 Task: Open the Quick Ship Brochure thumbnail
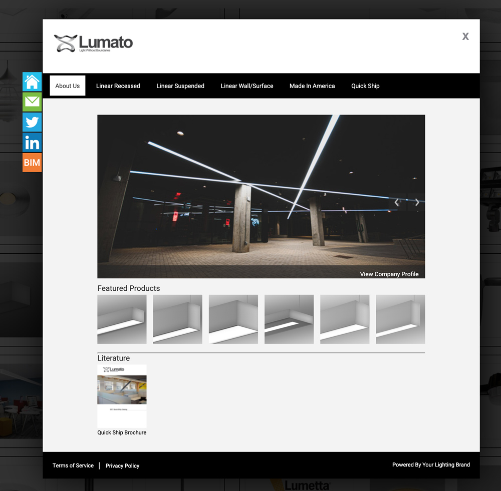(122, 395)
